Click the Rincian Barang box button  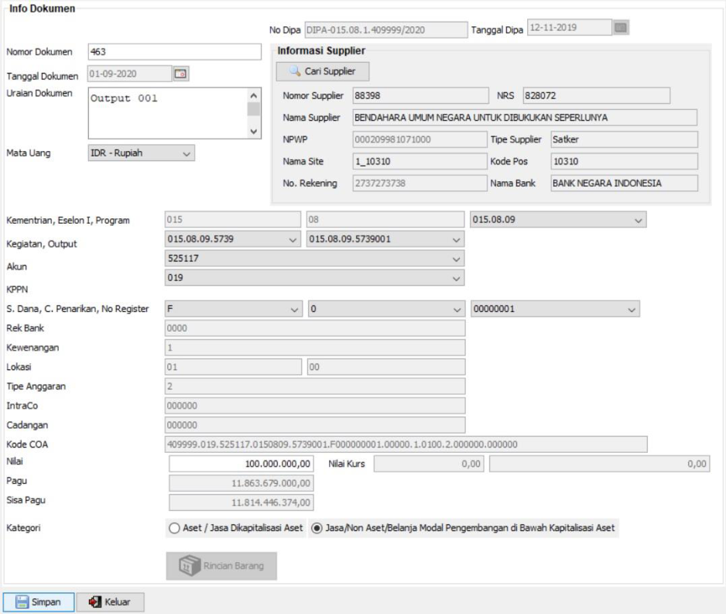221,566
